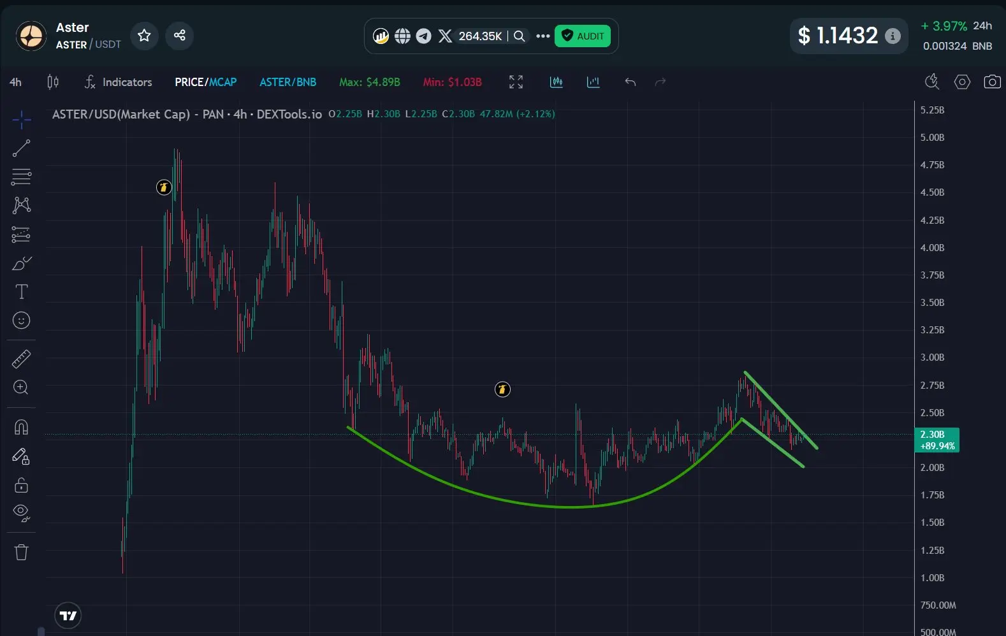Screen dimensions: 1006x636
Task: Open the Aster website globe link
Action: [x=402, y=36]
